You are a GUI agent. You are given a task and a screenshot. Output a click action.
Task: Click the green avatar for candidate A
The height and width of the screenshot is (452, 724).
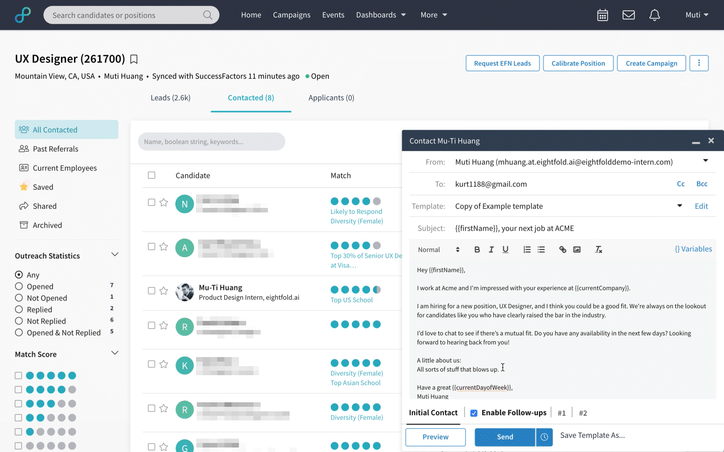(x=185, y=248)
